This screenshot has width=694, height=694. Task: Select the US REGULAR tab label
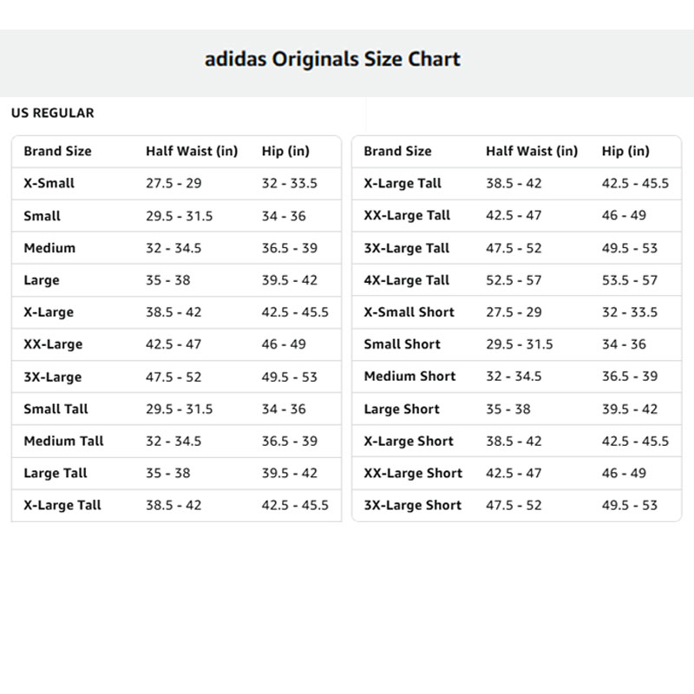click(x=53, y=113)
